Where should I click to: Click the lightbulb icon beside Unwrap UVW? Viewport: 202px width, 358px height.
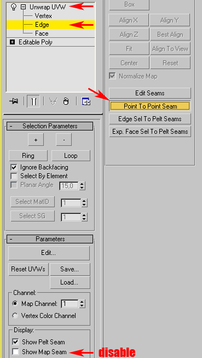[14, 7]
